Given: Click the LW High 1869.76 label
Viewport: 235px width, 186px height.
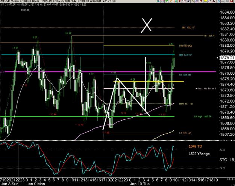Looking at the screenshot, I should pos(203,116).
